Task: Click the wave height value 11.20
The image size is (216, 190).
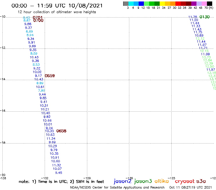Action: [x=194, y=20]
